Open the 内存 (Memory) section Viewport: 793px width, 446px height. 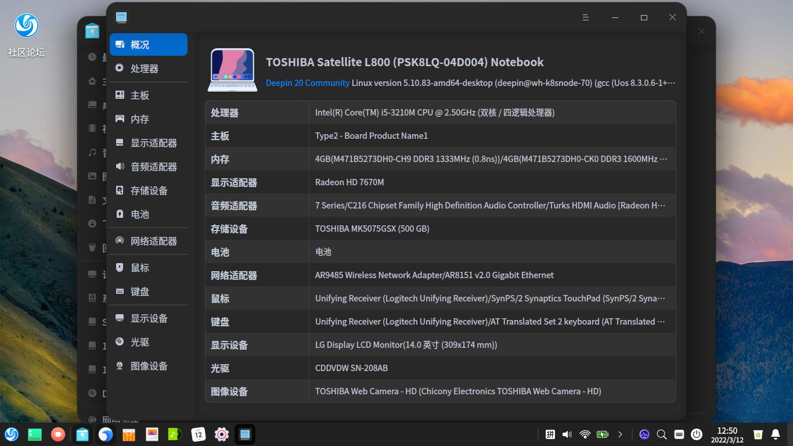pos(139,118)
